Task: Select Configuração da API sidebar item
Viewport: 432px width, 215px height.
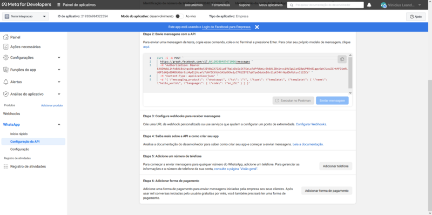Action: (x=33, y=142)
